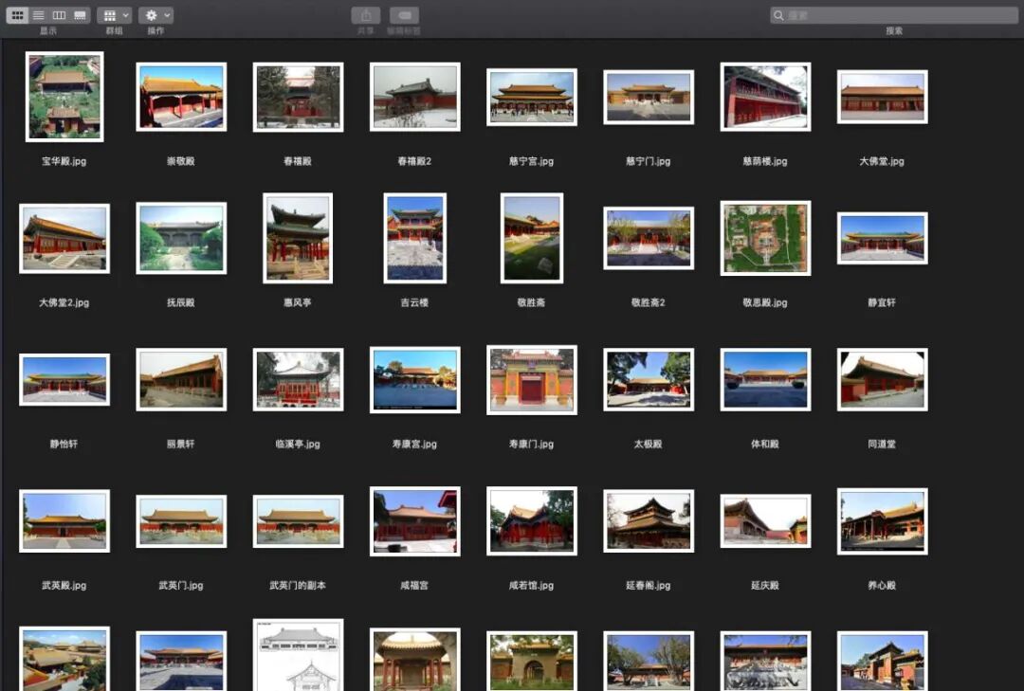Screen dimensions: 1024x691
Task: Click the 搜索 search field
Action: [894, 15]
